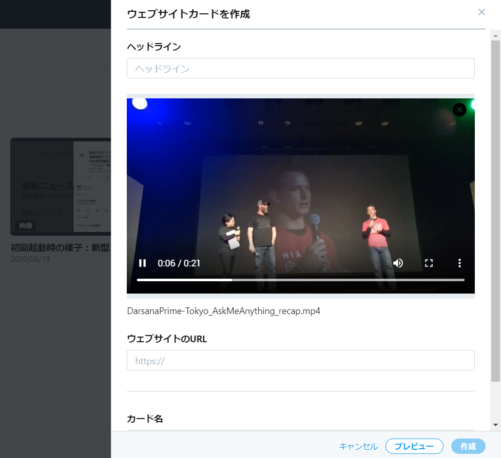Click the 画像 badge on the background card
501x458 pixels.
click(x=26, y=225)
